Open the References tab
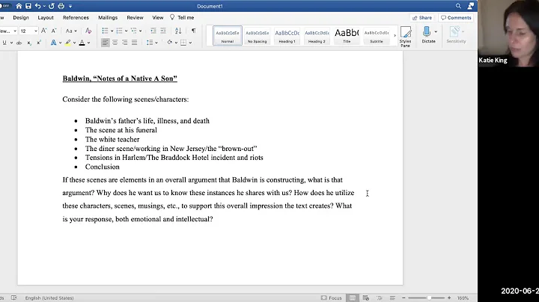The image size is (539, 302). point(76,17)
